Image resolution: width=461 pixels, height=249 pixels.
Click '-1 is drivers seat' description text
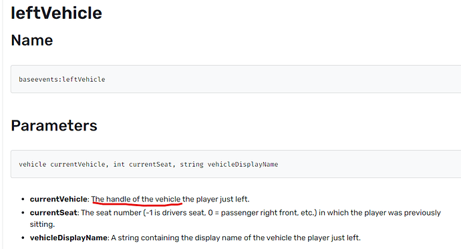click(175, 213)
